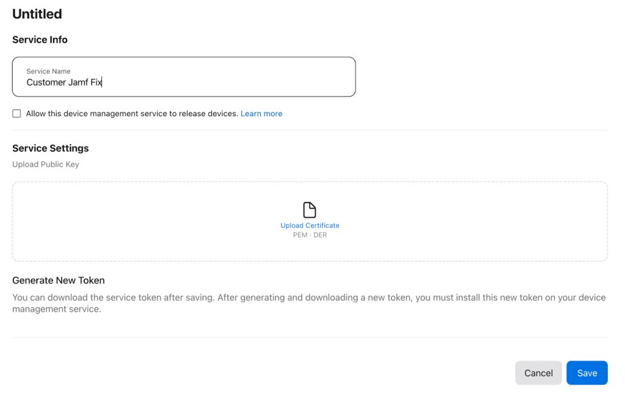Open the Learn more link
The image size is (625, 396).
pos(261,114)
